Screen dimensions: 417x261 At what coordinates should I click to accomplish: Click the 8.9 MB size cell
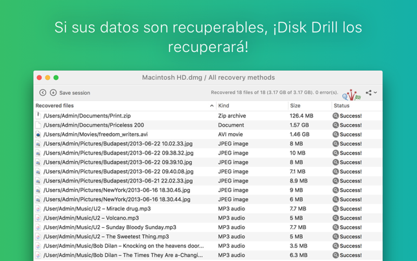coord(299,181)
